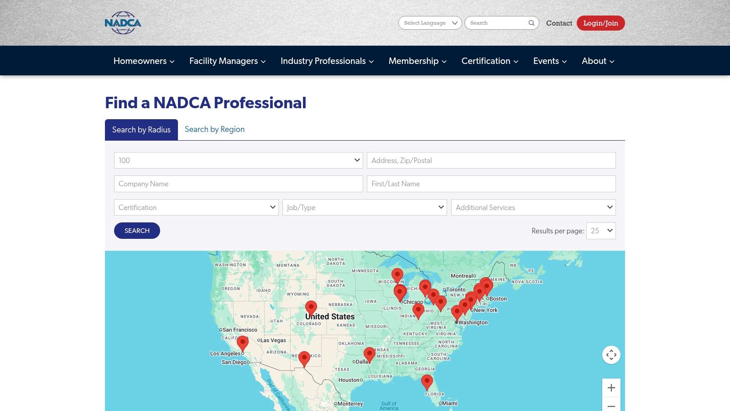Click the zoom out button on the map
Image resolution: width=730 pixels, height=411 pixels.
[x=611, y=406]
